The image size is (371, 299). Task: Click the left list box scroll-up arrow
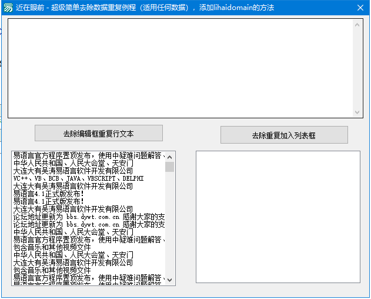(x=170, y=157)
